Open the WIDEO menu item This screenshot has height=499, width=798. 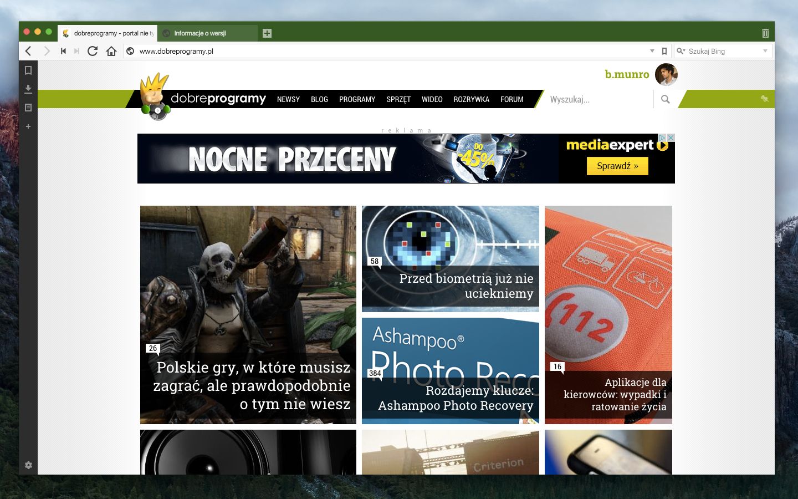coord(432,99)
